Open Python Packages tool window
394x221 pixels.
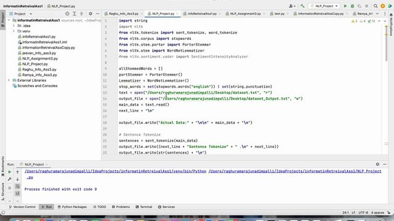(72, 207)
